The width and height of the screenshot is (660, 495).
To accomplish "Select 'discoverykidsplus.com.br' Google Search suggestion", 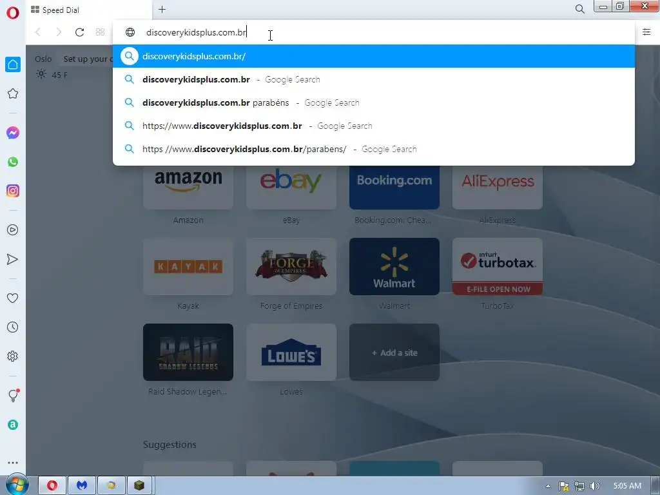I will (374, 79).
